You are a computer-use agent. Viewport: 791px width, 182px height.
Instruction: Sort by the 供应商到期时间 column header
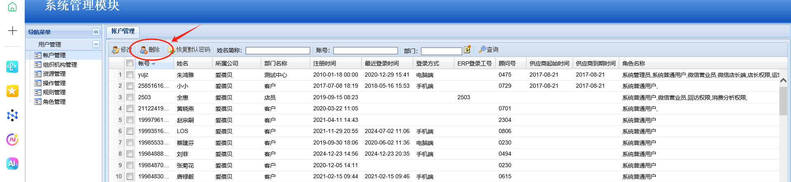[x=596, y=63]
